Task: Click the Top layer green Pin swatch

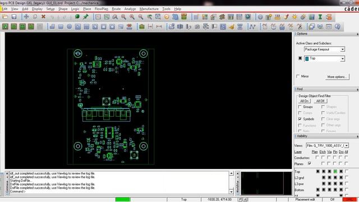Action: click(335, 171)
